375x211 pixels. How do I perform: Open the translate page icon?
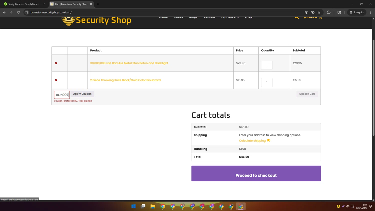[306, 12]
